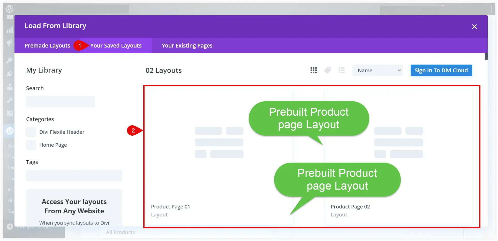Check the Home Page category
Screen dimensions: 498x241
pos(31,145)
